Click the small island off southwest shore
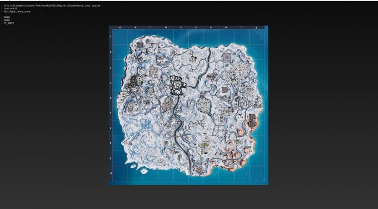378x209 pixels. coord(144,171)
